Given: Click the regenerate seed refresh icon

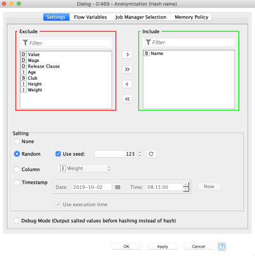Looking at the screenshot, I should [151, 154].
